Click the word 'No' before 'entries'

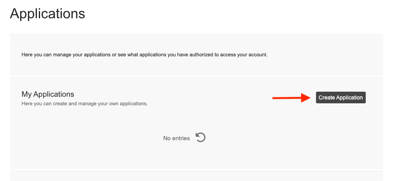click(167, 138)
